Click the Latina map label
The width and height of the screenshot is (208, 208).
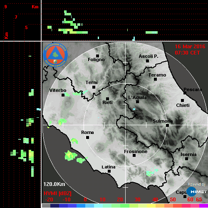pos(109,167)
